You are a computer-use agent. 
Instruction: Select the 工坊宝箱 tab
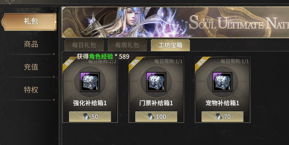click(170, 45)
